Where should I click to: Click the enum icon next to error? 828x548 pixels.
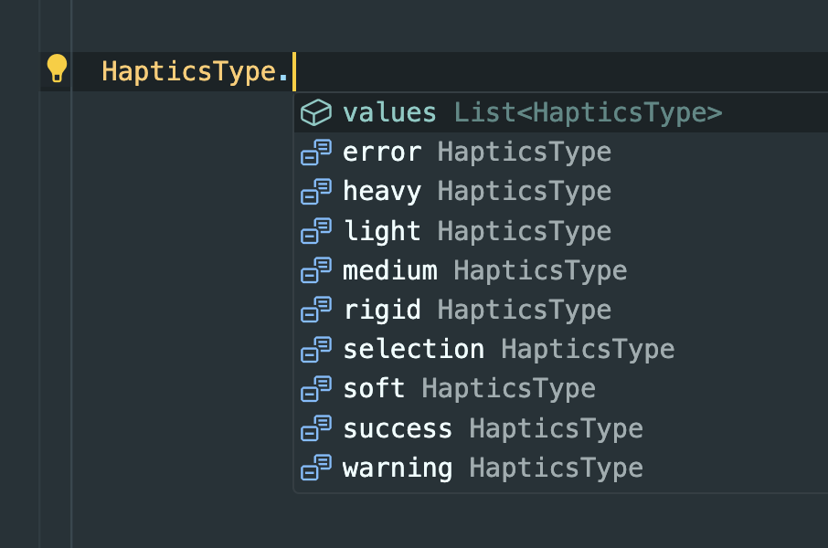tap(316, 152)
